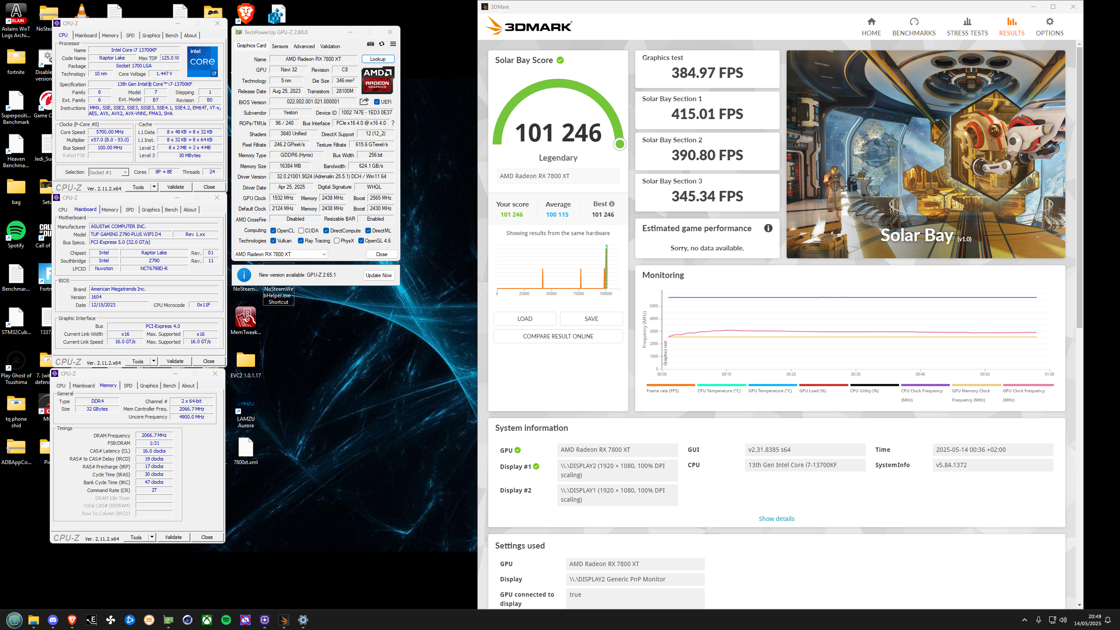This screenshot has height=630, width=1120.
Task: Open Spotify from the taskbar
Action: click(226, 619)
